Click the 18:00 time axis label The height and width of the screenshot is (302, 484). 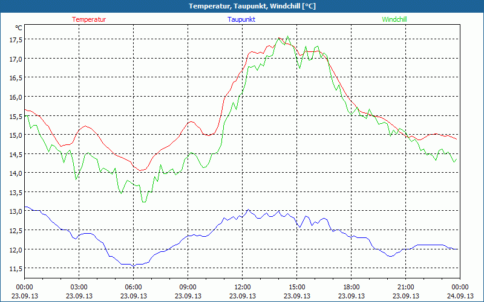(352, 288)
